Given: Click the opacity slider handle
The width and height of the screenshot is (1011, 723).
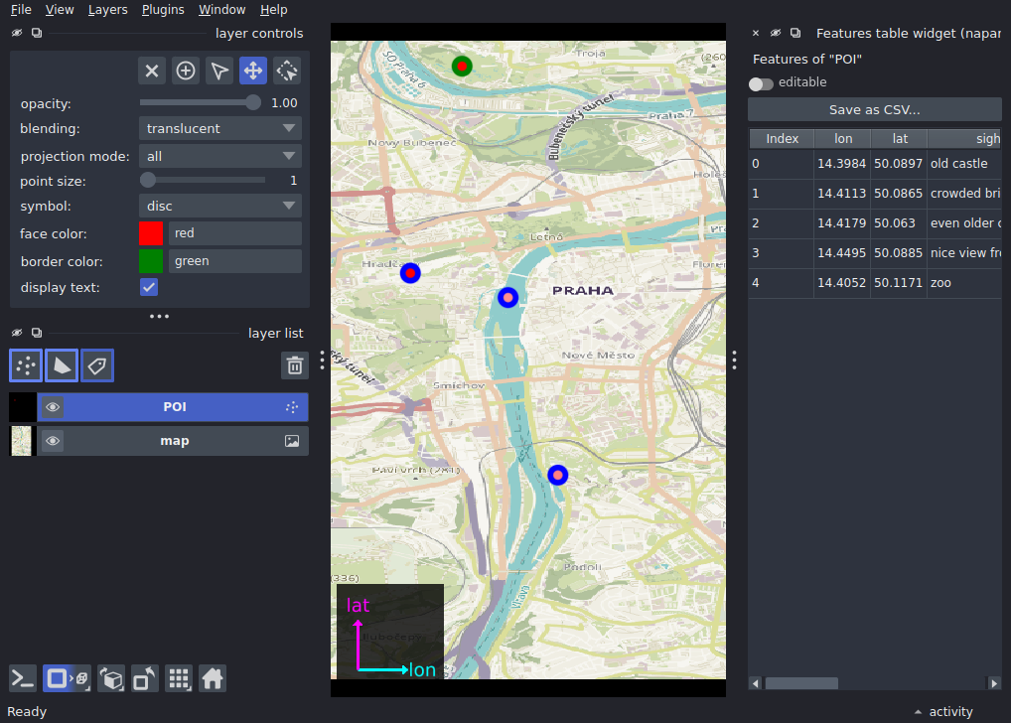Looking at the screenshot, I should tap(253, 102).
